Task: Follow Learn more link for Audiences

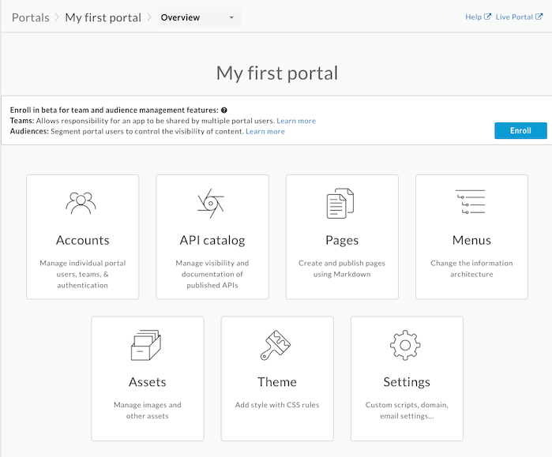Action: 265,132
